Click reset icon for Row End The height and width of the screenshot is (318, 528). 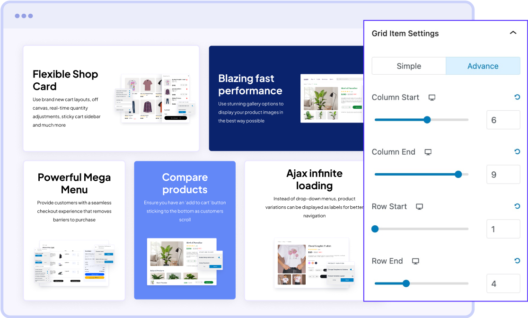tap(517, 261)
